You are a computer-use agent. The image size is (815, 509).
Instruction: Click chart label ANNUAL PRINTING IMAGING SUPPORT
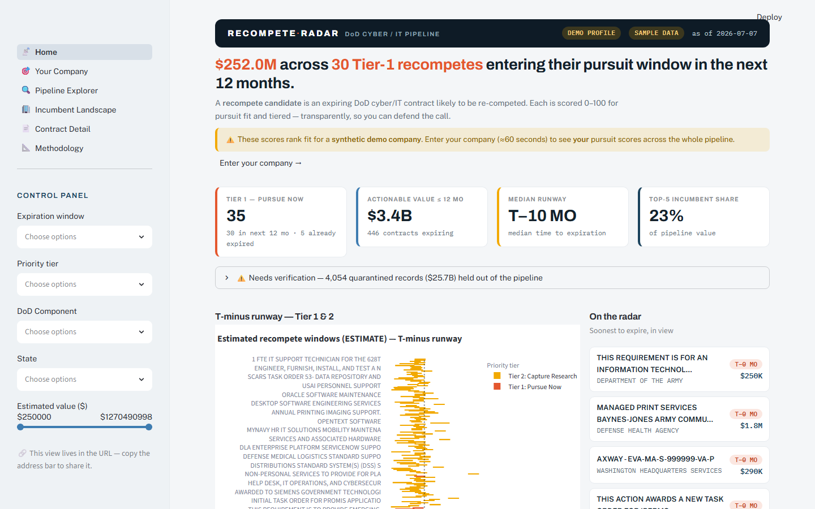326,412
